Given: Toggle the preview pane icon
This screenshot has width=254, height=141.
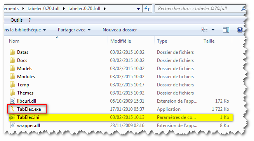Looking at the screenshot, I should tap(226, 30).
